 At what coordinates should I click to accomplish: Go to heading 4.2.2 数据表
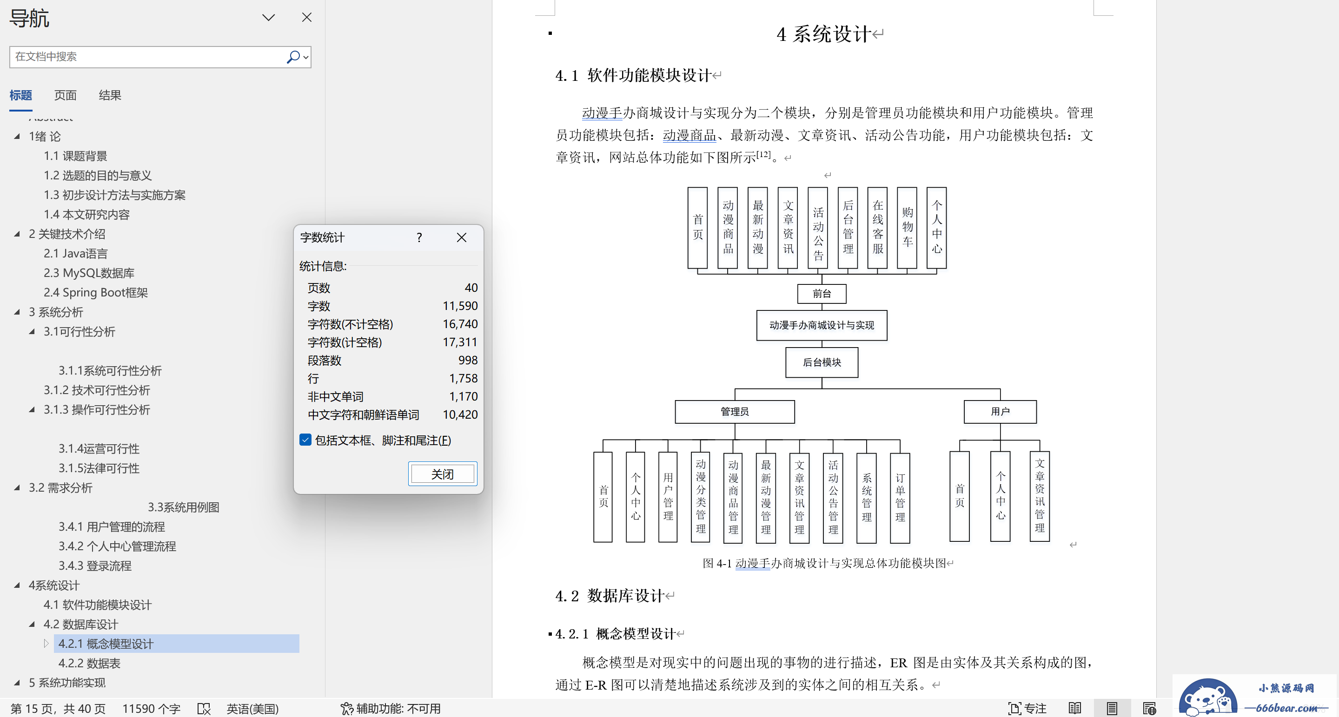[x=89, y=663]
